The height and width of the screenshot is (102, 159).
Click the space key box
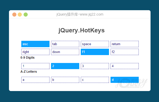pyautogui.click(x=95, y=44)
